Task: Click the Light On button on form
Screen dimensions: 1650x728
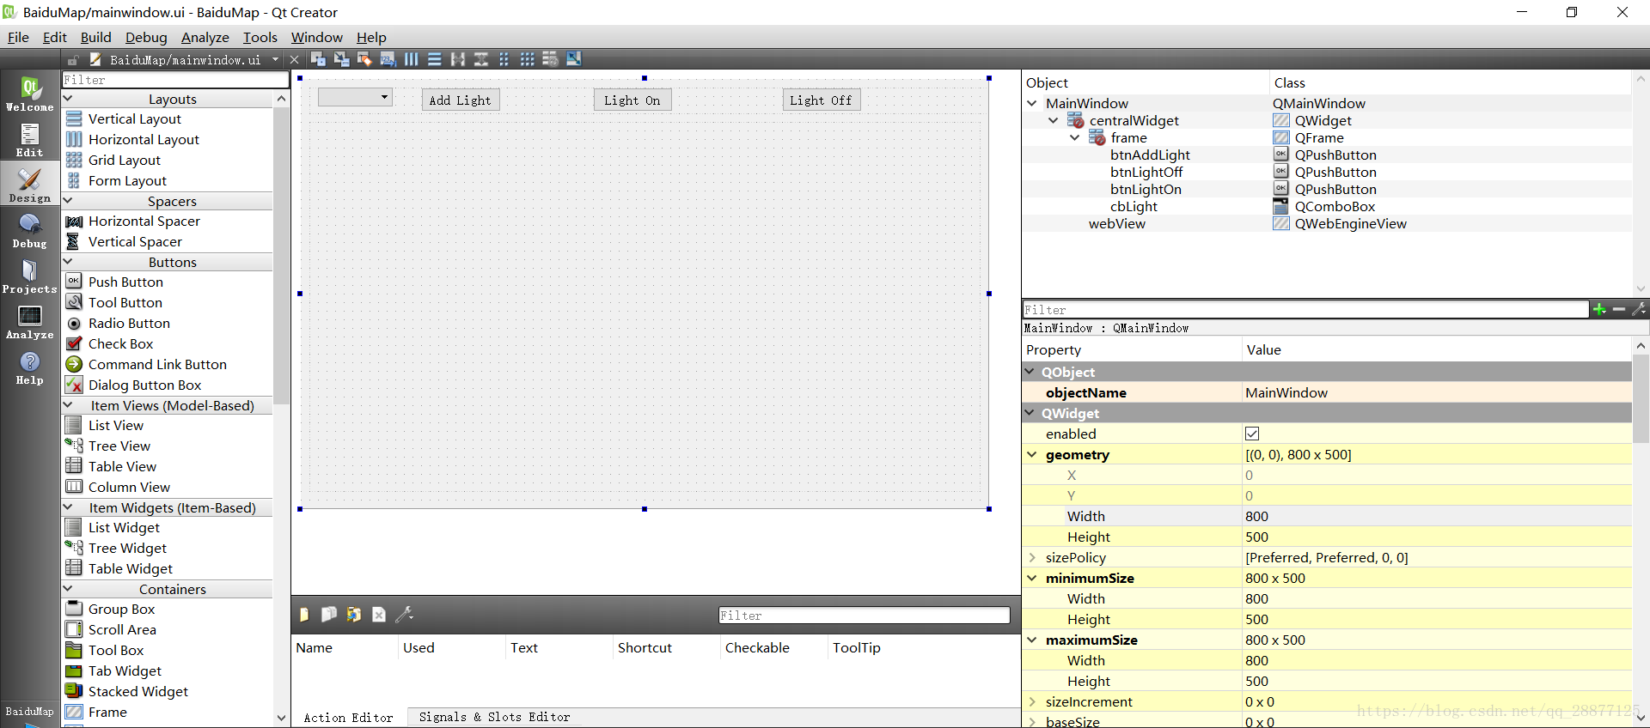Action: pyautogui.click(x=632, y=100)
